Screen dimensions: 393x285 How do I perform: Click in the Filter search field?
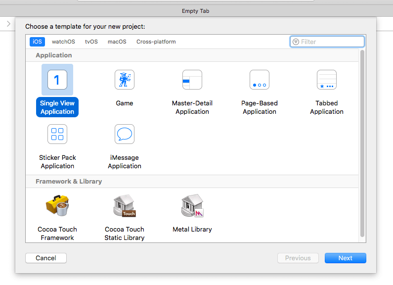[331, 42]
